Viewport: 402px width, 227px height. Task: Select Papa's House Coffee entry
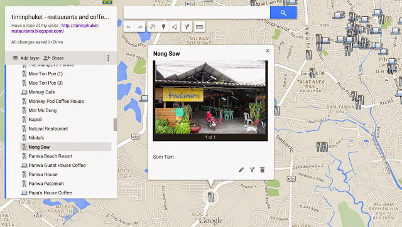pos(65,193)
